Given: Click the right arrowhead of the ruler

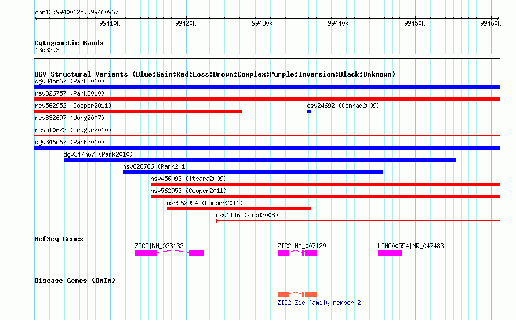Looking at the screenshot, I should 498,19.
